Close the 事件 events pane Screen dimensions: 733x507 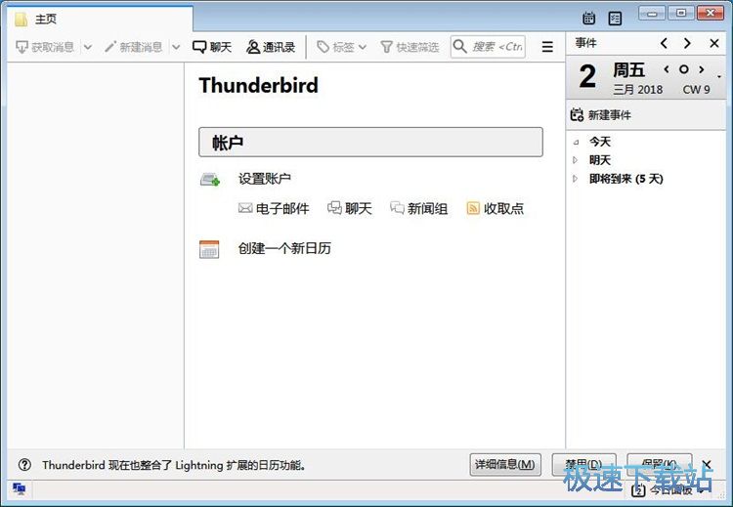(713, 43)
